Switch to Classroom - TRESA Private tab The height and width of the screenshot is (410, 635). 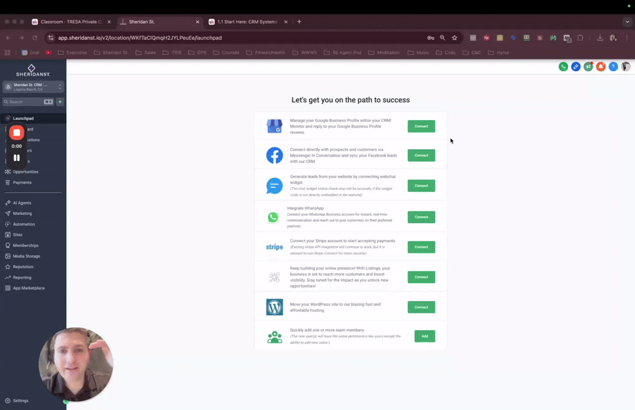[71, 22]
